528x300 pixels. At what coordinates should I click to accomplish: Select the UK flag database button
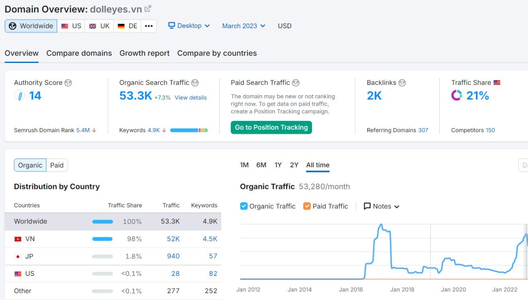[x=100, y=26]
